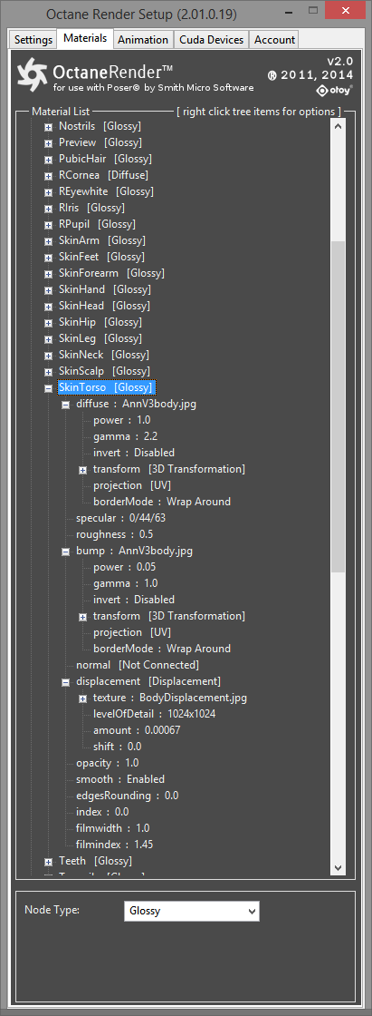Image resolution: width=372 pixels, height=1016 pixels.
Task: Select projection [UV] under diffuse
Action: click(x=130, y=484)
